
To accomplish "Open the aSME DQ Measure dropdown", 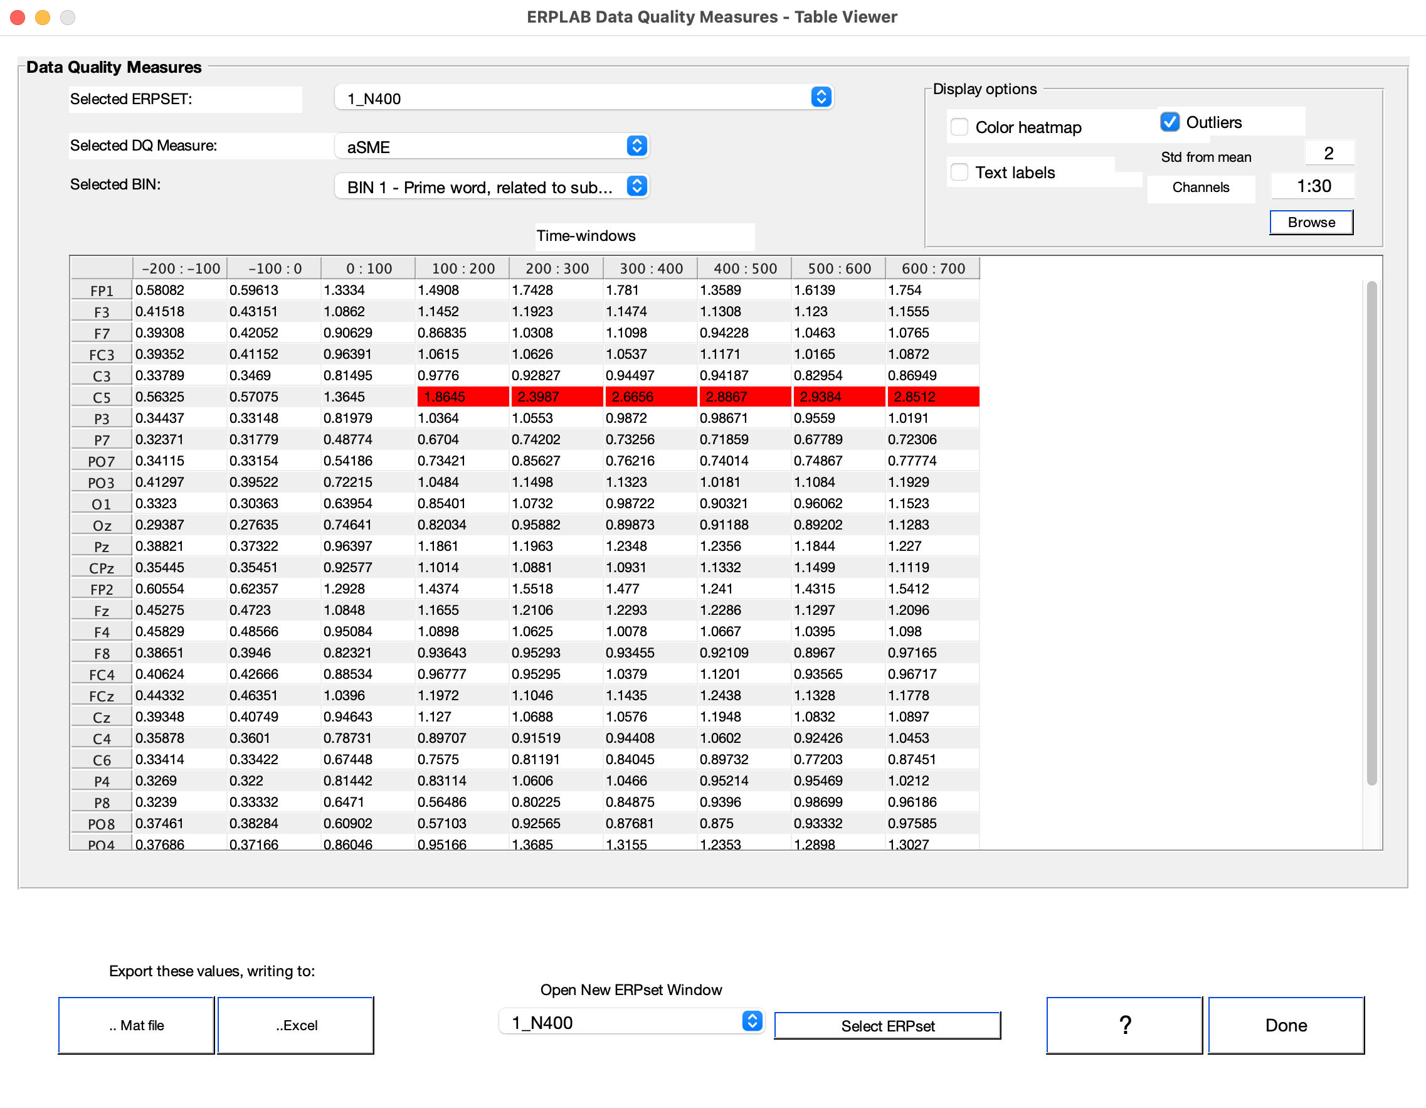I will (x=492, y=146).
